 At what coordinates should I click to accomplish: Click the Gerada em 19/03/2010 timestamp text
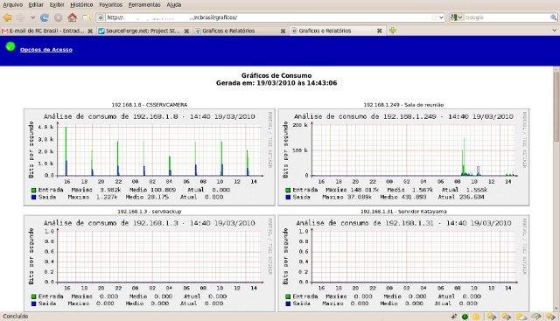coord(276,83)
